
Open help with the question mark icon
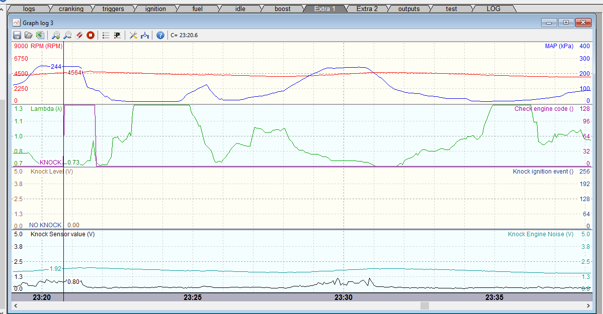click(160, 35)
